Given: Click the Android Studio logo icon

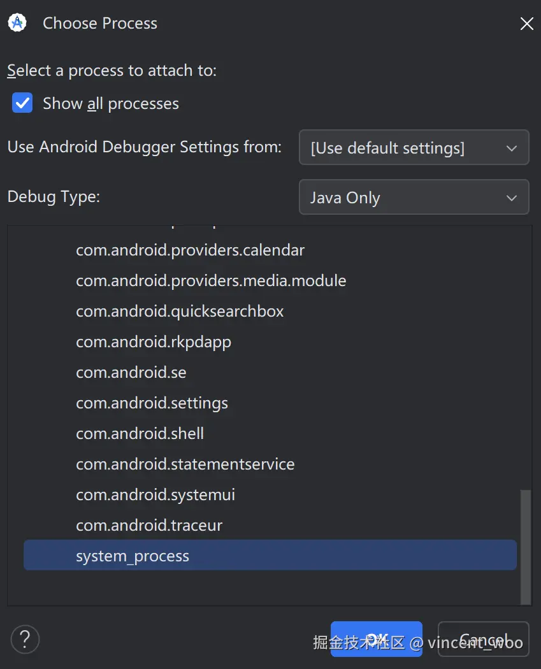Looking at the screenshot, I should tap(17, 23).
